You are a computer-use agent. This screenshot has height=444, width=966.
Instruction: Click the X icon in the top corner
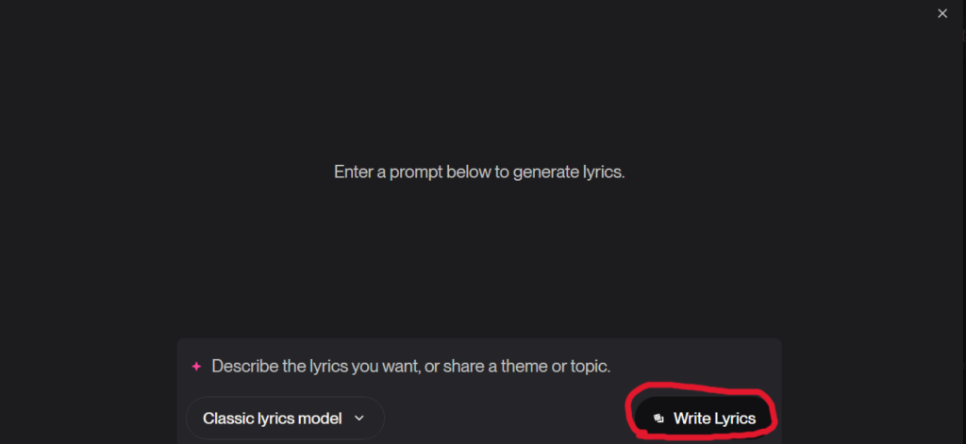941,13
